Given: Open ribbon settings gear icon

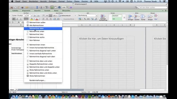Looking at the screenshot, I should pos(166,11).
